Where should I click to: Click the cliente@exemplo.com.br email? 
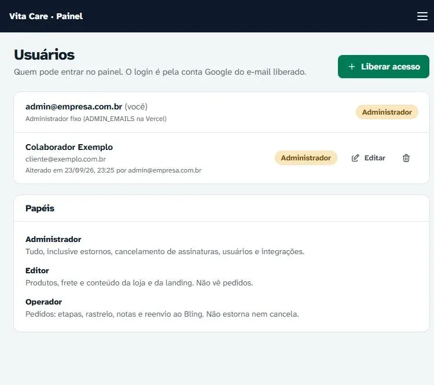(x=65, y=159)
